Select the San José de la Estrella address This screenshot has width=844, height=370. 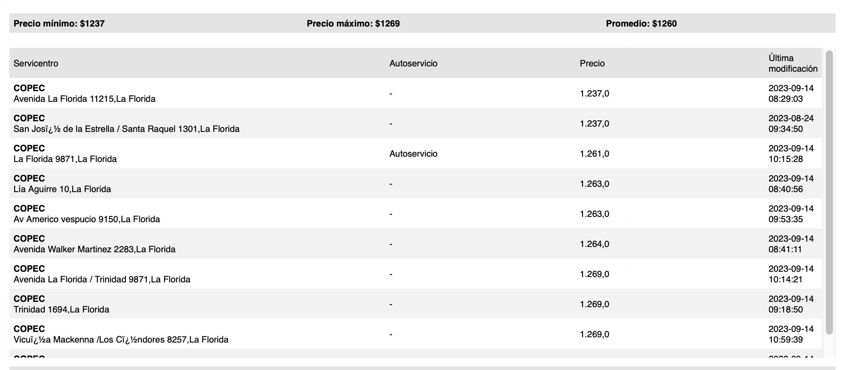click(126, 129)
